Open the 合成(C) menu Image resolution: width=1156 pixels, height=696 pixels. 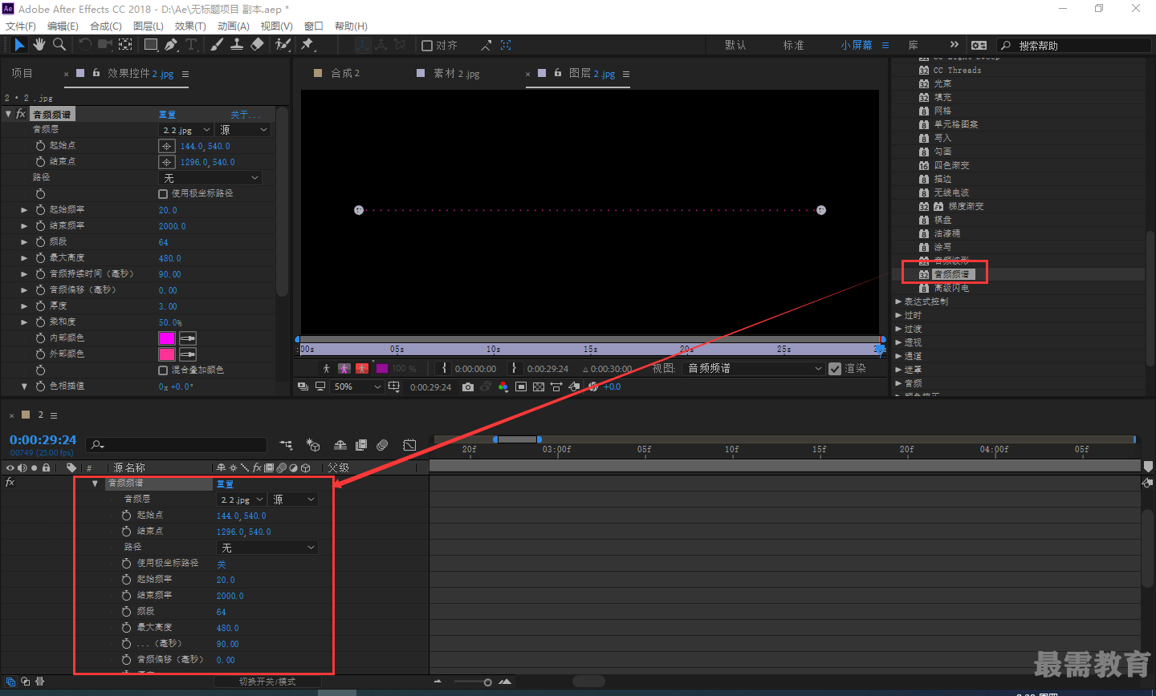click(x=106, y=26)
